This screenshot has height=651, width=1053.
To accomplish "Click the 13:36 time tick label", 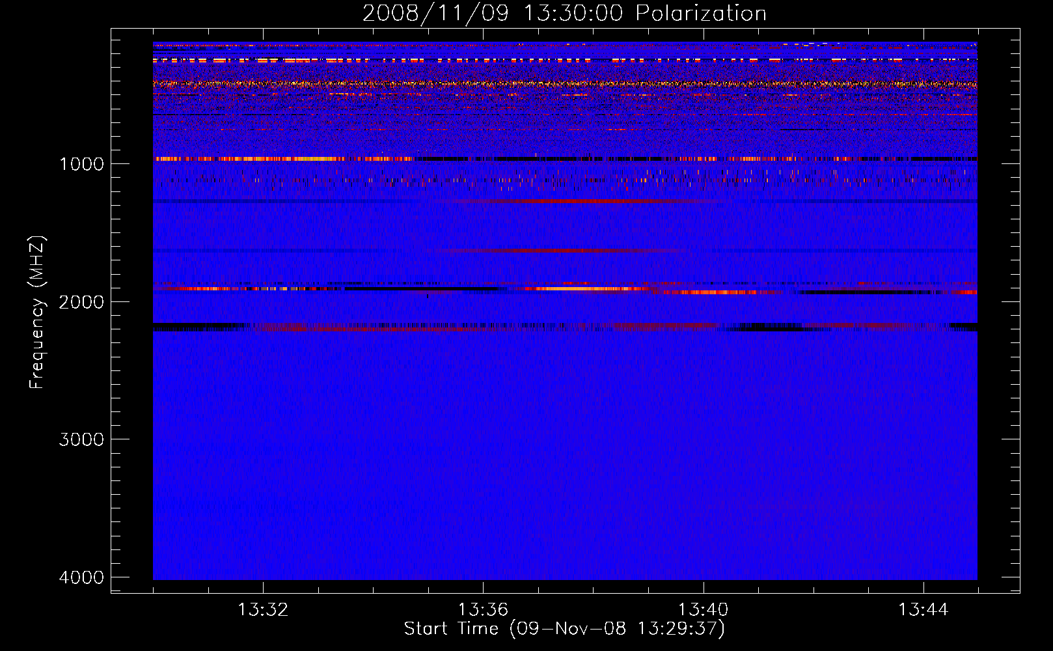I will [483, 610].
